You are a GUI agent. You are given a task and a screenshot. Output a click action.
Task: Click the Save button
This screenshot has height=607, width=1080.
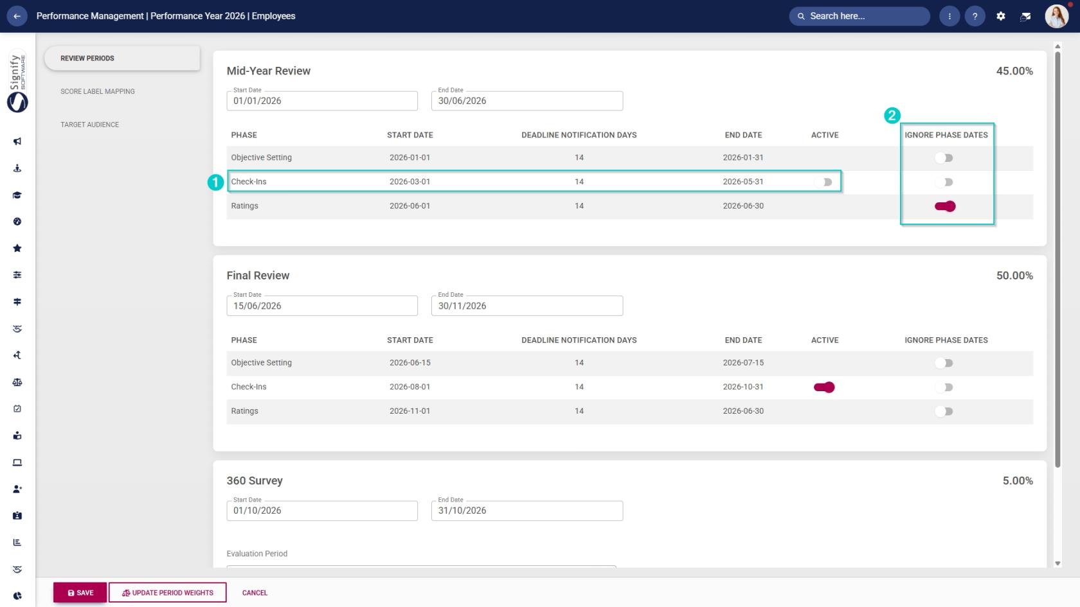coord(80,592)
